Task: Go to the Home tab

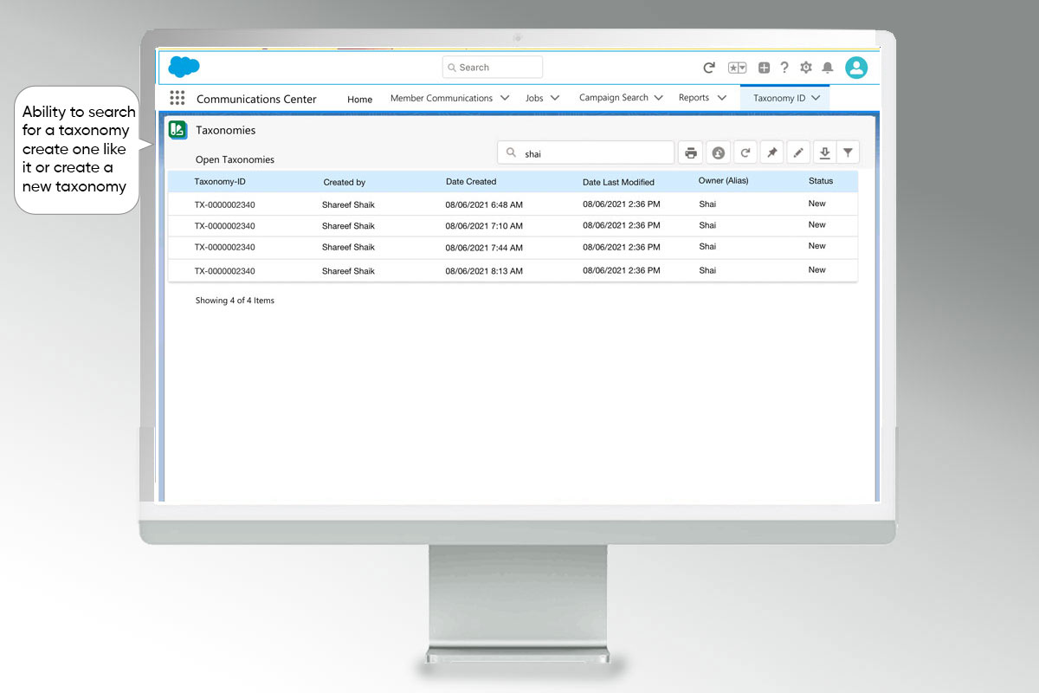Action: click(359, 99)
